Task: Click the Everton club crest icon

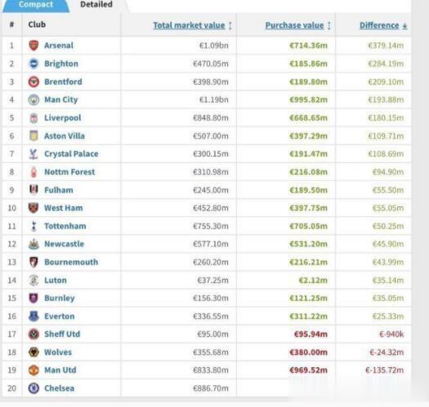Action: [x=34, y=316]
